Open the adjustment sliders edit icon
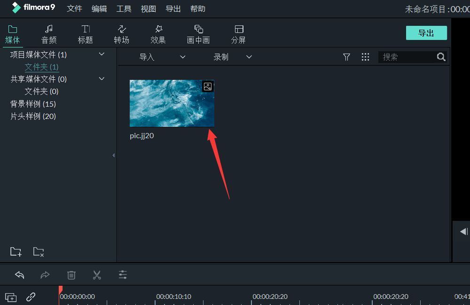This screenshot has height=305, width=470. pyautogui.click(x=123, y=275)
